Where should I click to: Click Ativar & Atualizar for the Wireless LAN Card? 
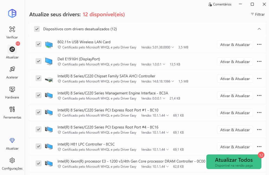235,44
